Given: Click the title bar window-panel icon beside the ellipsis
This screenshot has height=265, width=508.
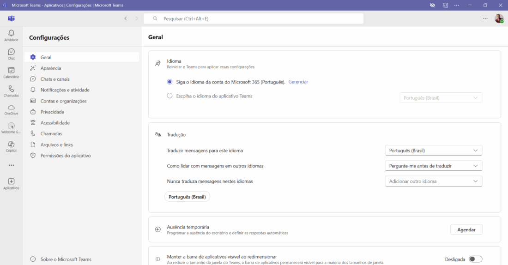Looking at the screenshot, I should (x=446, y=5).
